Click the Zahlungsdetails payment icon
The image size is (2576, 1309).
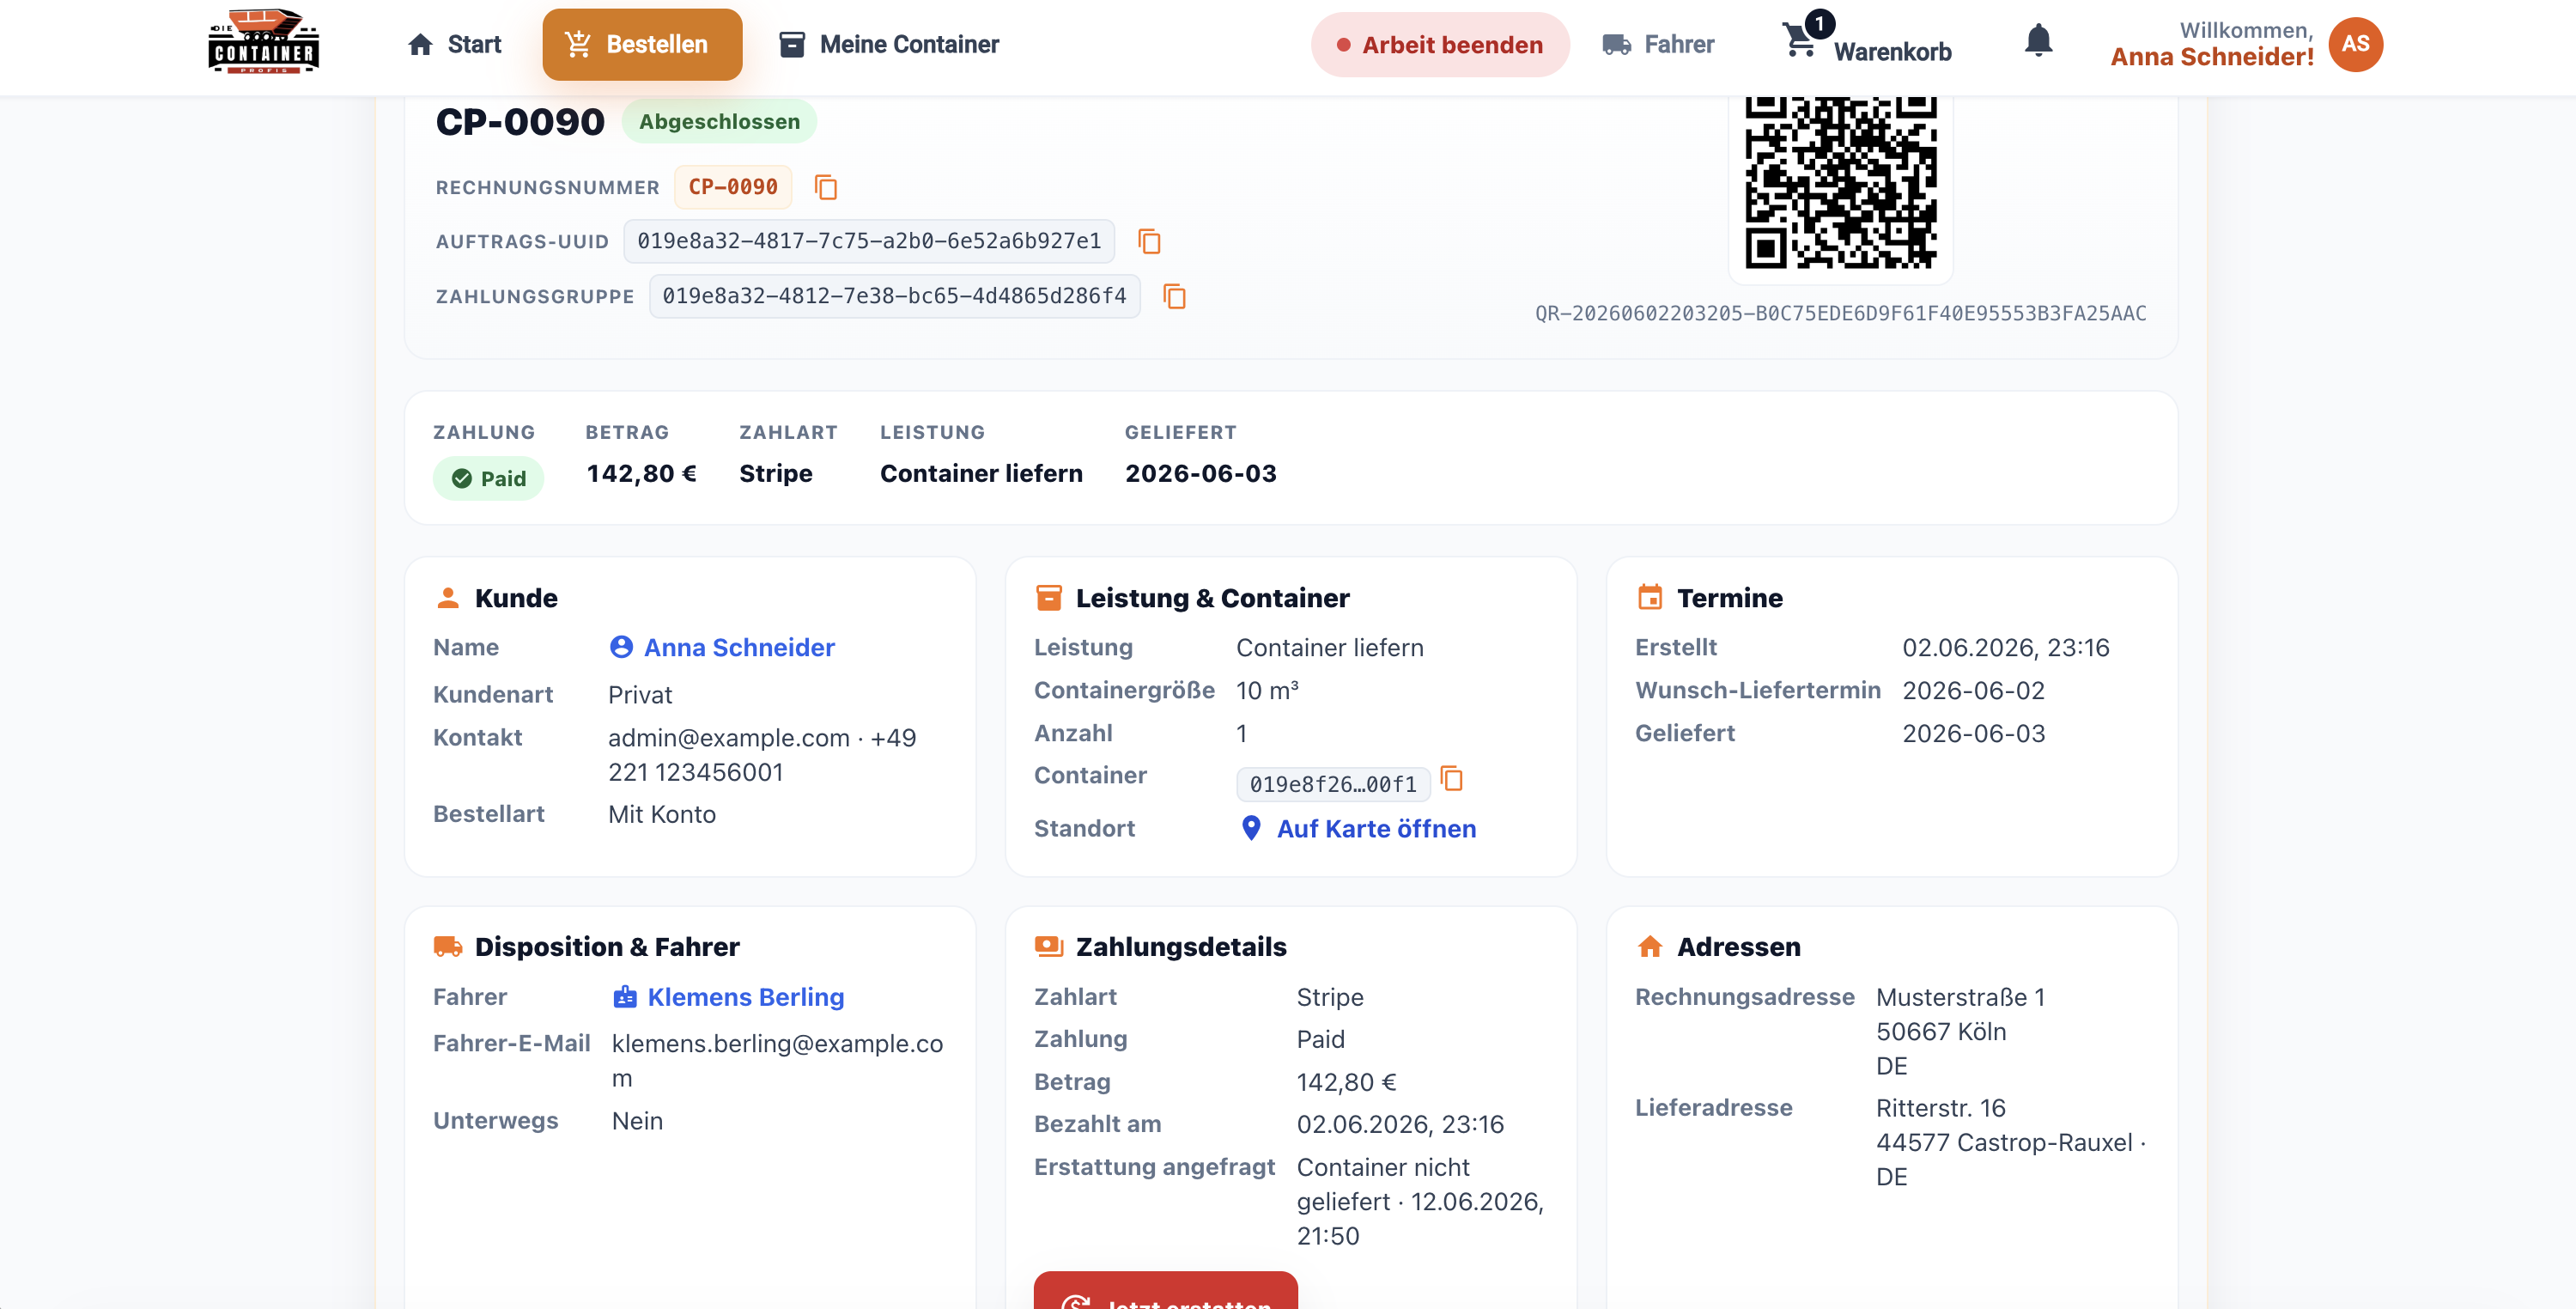1049,946
